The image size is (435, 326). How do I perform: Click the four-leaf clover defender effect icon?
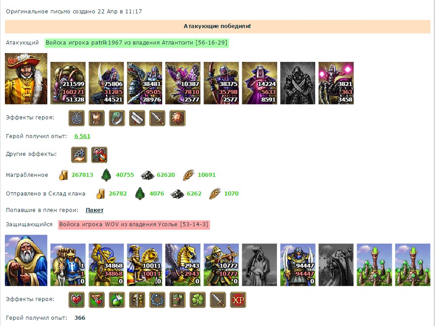[x=198, y=300]
